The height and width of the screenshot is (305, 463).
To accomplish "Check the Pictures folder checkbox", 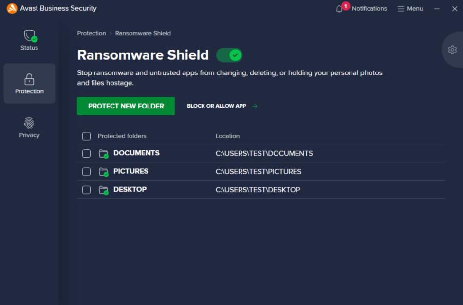I will (86, 172).
